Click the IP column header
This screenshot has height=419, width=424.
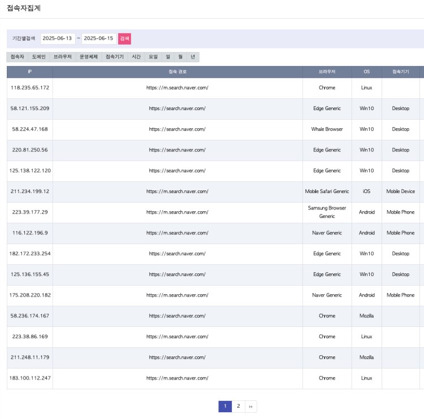click(29, 72)
